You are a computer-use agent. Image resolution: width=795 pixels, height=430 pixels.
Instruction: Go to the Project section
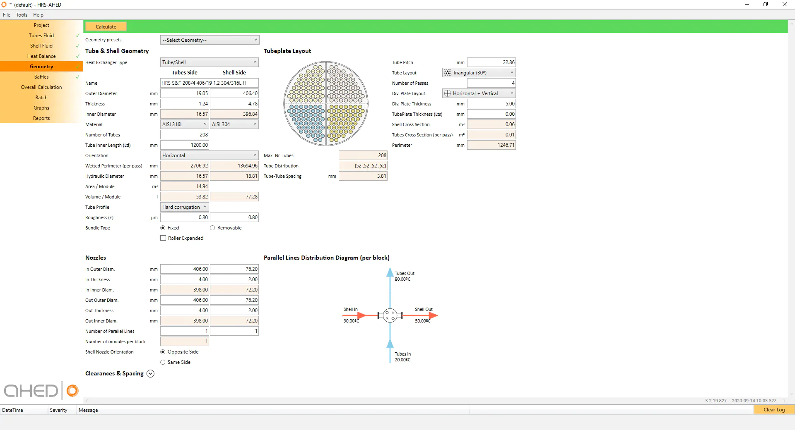tap(41, 25)
